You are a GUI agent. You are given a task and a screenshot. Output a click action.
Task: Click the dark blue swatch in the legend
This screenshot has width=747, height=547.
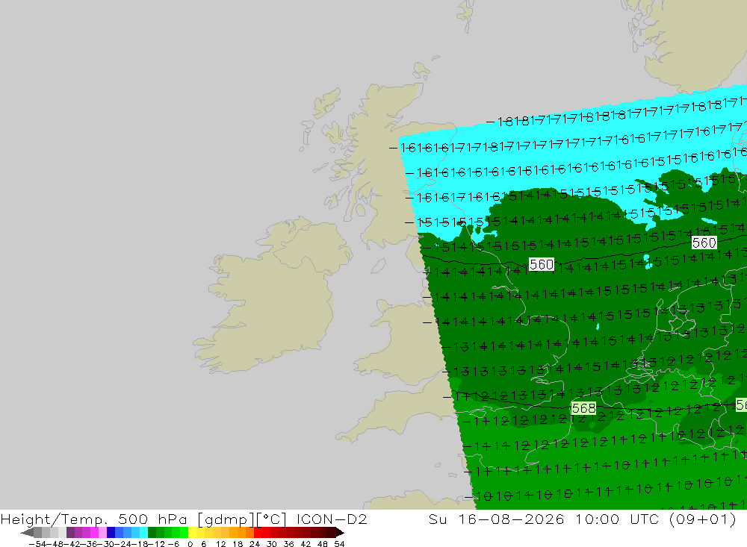point(111,532)
